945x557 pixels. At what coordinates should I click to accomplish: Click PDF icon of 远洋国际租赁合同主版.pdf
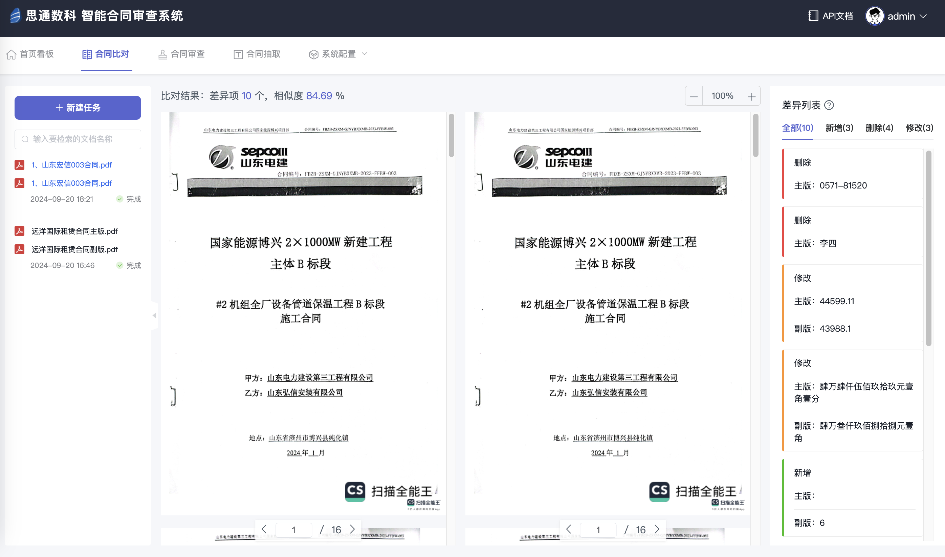(x=20, y=231)
